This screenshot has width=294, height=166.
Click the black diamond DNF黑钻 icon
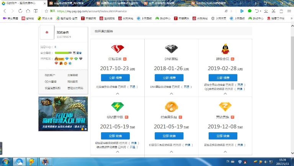pyautogui.click(x=171, y=49)
